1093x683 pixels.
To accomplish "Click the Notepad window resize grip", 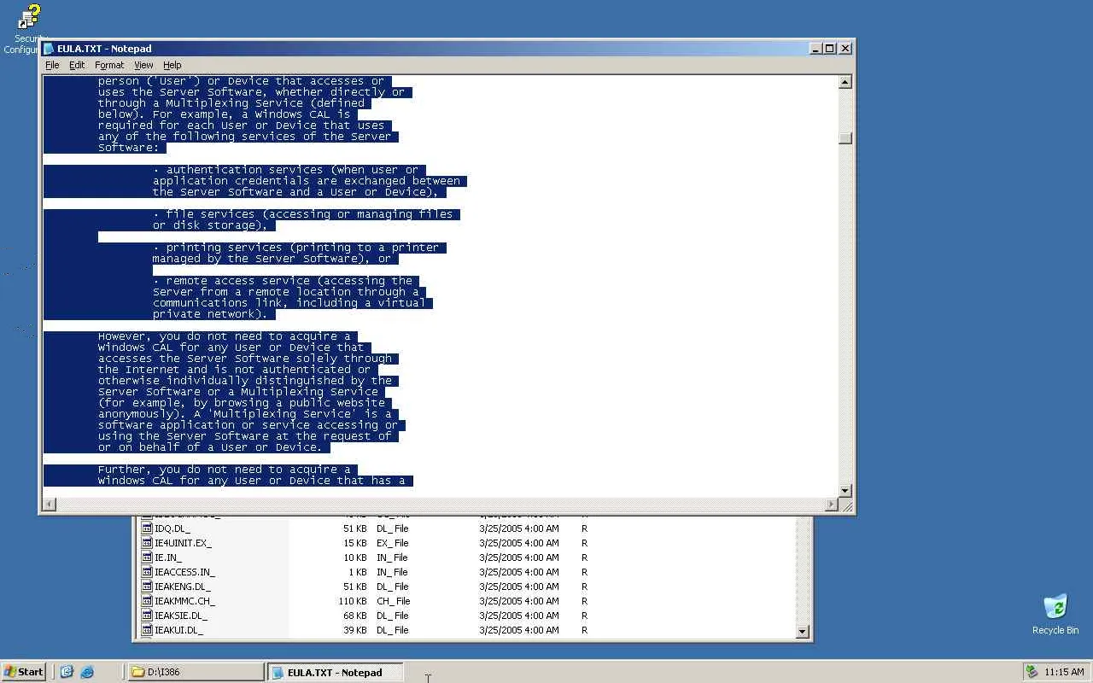I will pyautogui.click(x=846, y=505).
